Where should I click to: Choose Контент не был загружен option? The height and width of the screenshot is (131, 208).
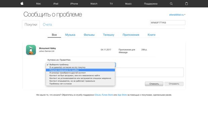[x=80, y=76]
